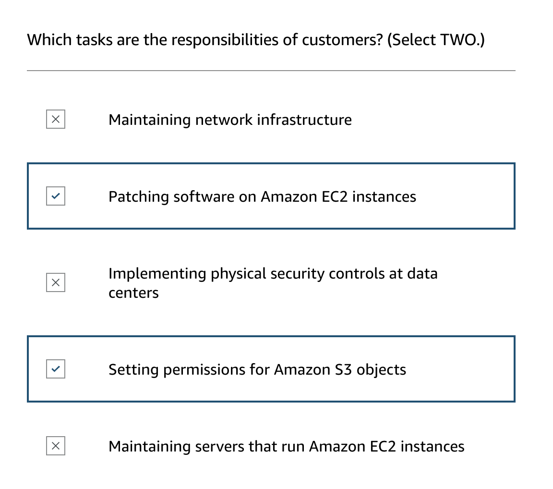Click "Amazon EC2 instances" in the Patching option
553x489 pixels.
pos(338,196)
